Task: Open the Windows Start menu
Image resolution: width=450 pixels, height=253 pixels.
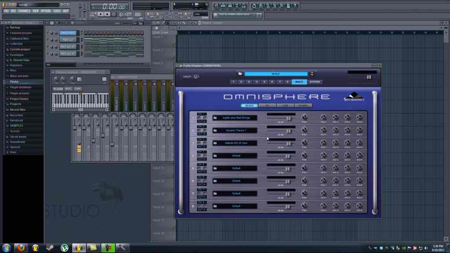Action: click(x=6, y=248)
